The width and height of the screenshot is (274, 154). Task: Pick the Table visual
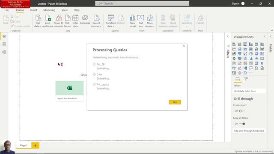pos(251,63)
